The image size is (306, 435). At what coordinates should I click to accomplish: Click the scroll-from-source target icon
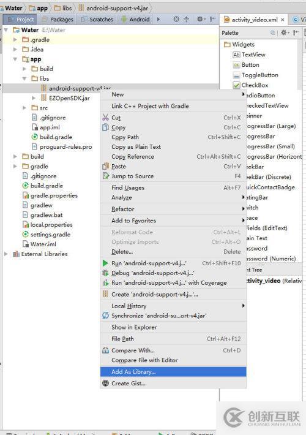click(x=176, y=19)
